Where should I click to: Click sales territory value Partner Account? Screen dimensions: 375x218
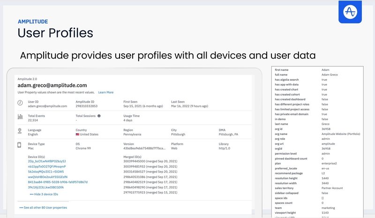[332, 188]
